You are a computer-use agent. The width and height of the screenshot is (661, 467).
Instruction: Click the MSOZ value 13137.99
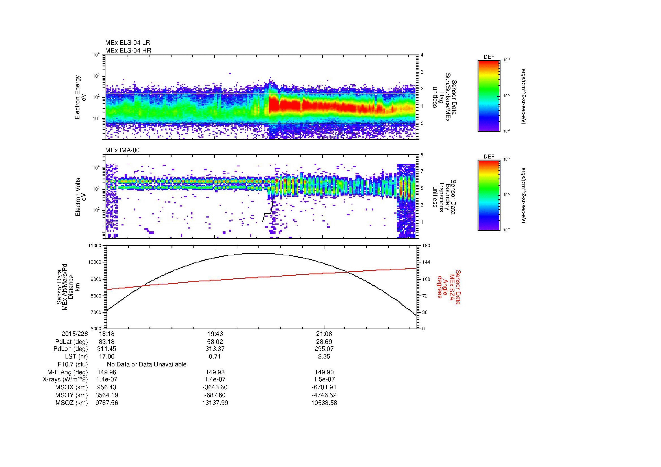(x=215, y=403)
